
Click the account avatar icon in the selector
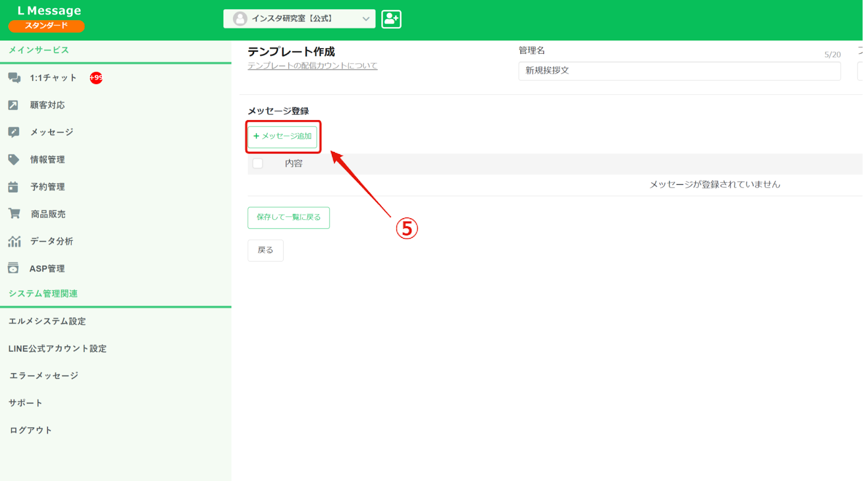[x=240, y=18]
